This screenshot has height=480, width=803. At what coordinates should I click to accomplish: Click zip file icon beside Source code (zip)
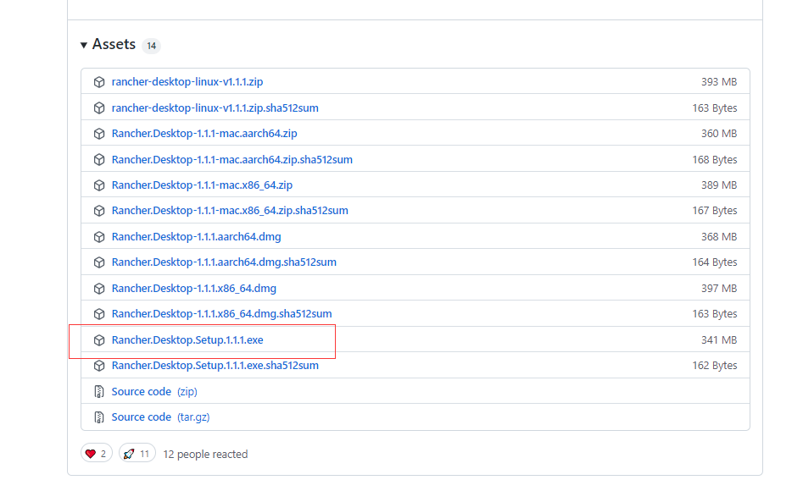(99, 392)
